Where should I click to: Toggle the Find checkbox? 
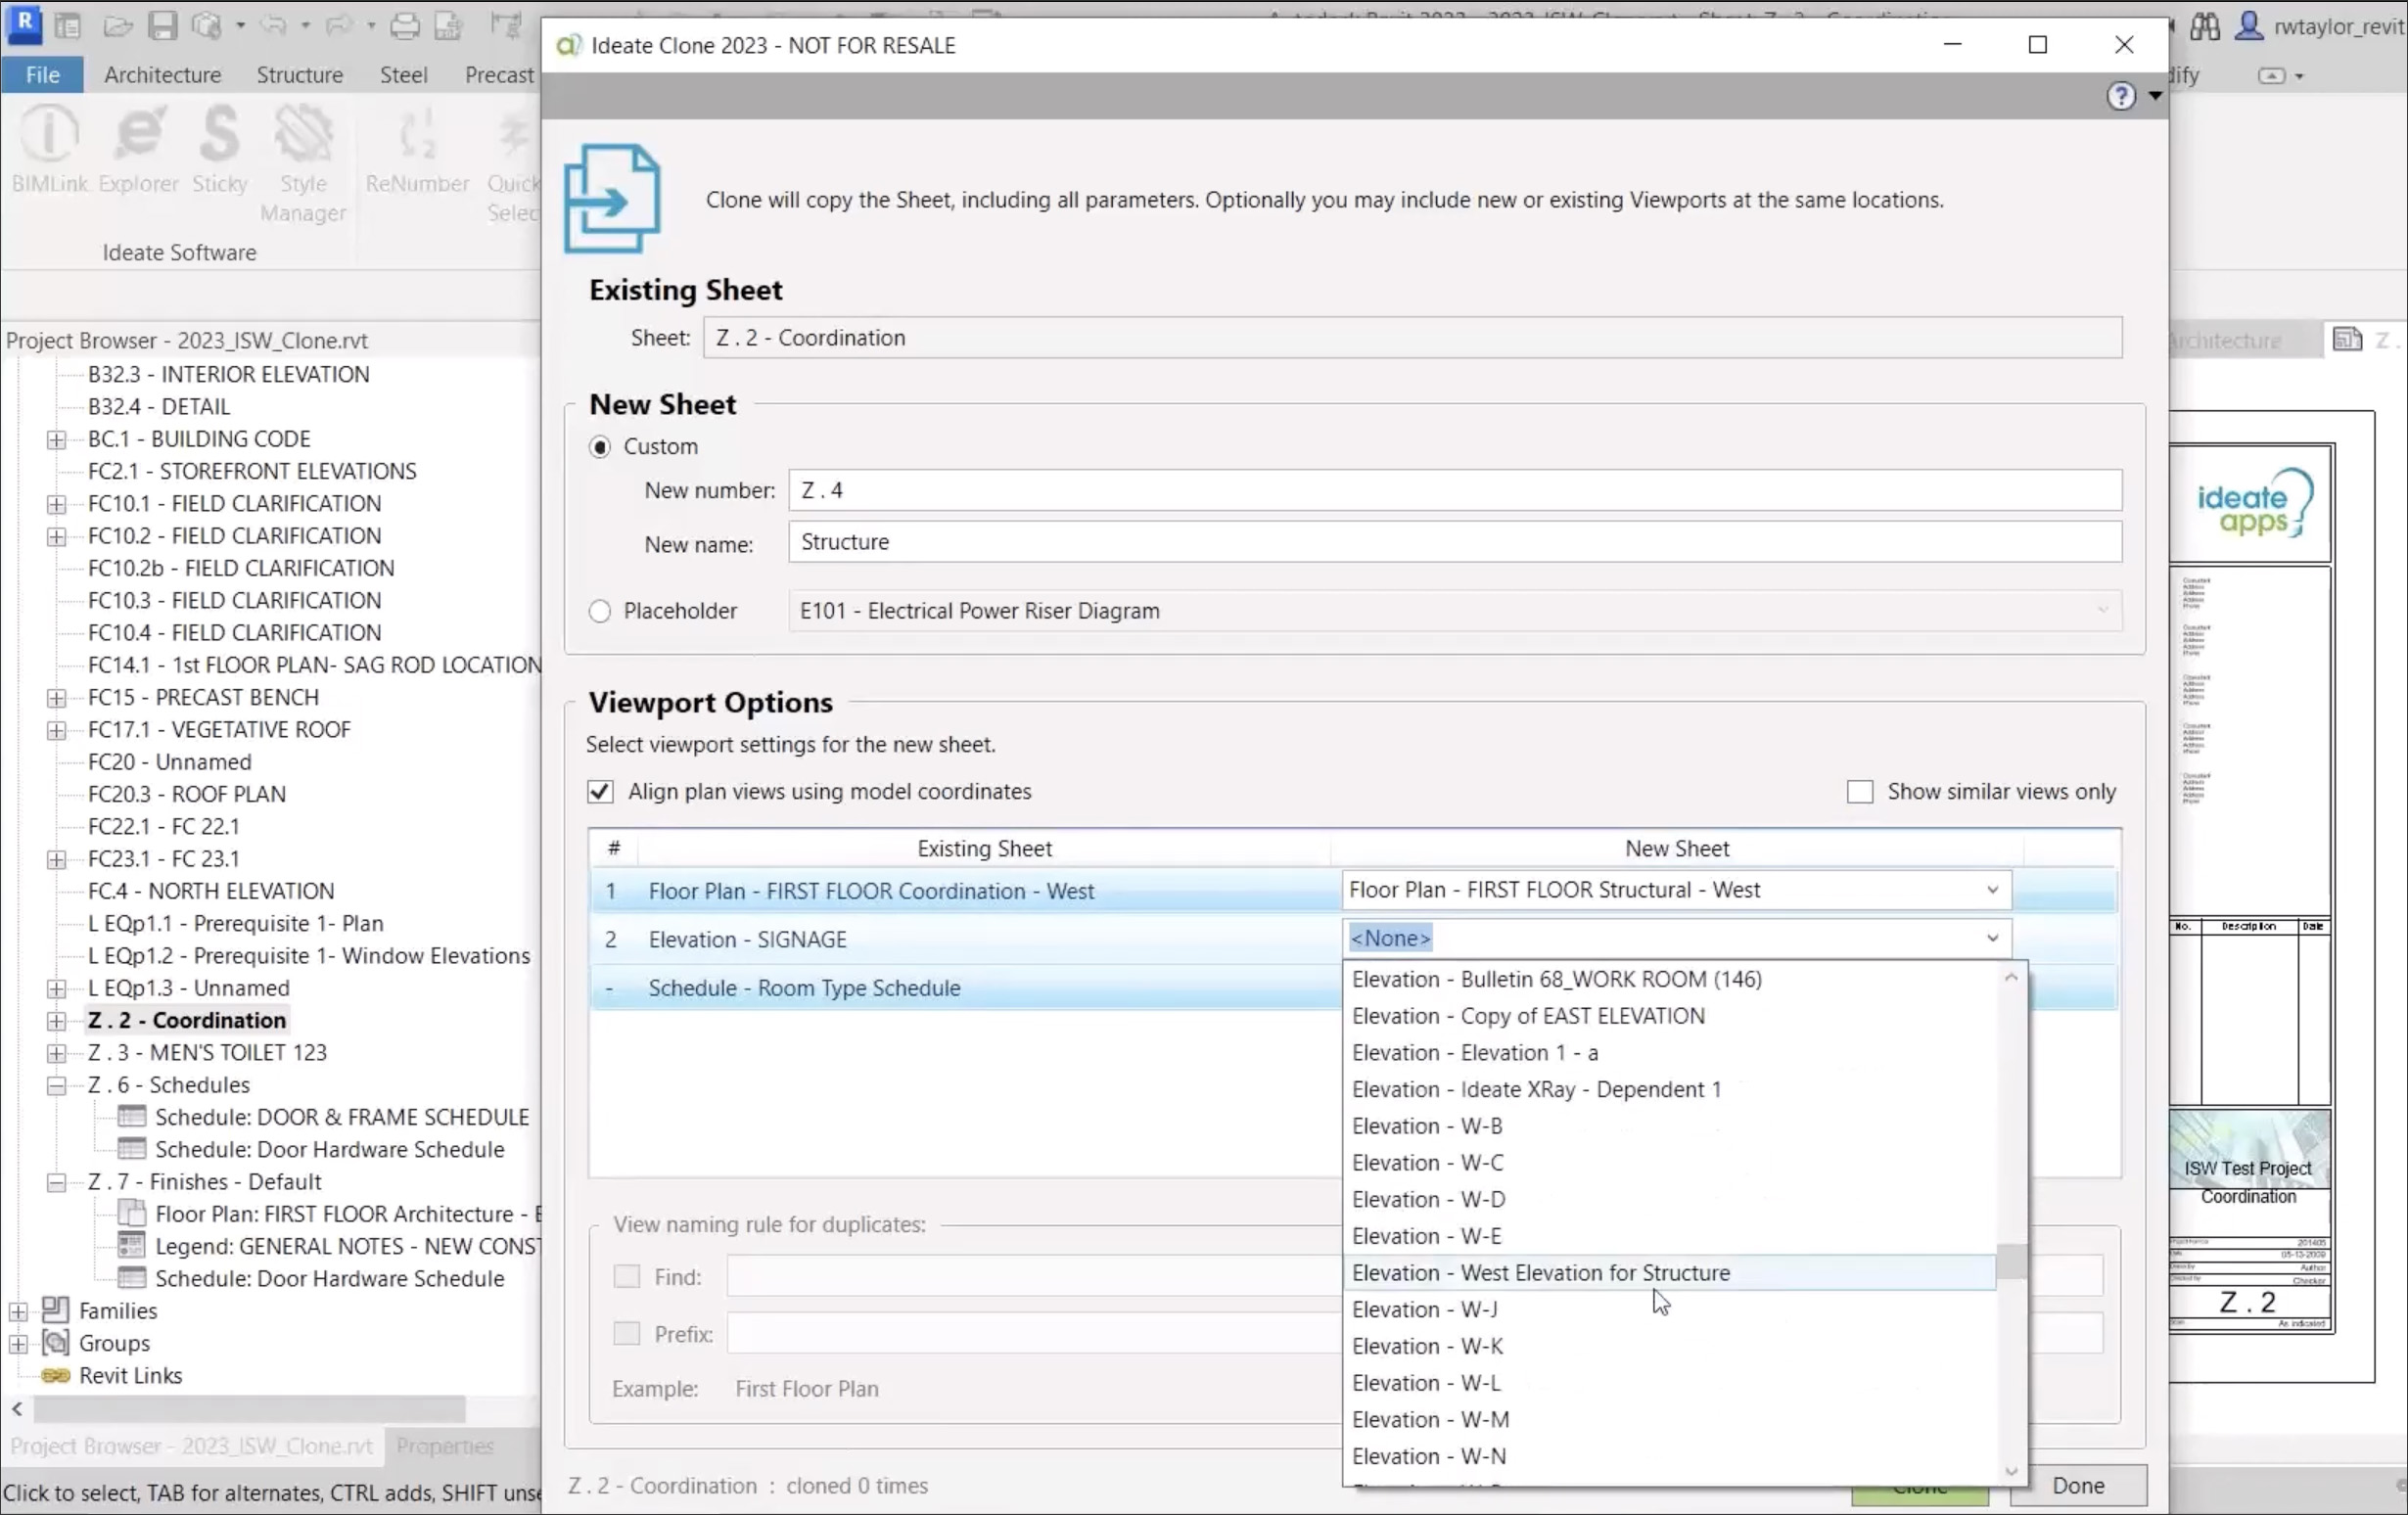[x=627, y=1277]
